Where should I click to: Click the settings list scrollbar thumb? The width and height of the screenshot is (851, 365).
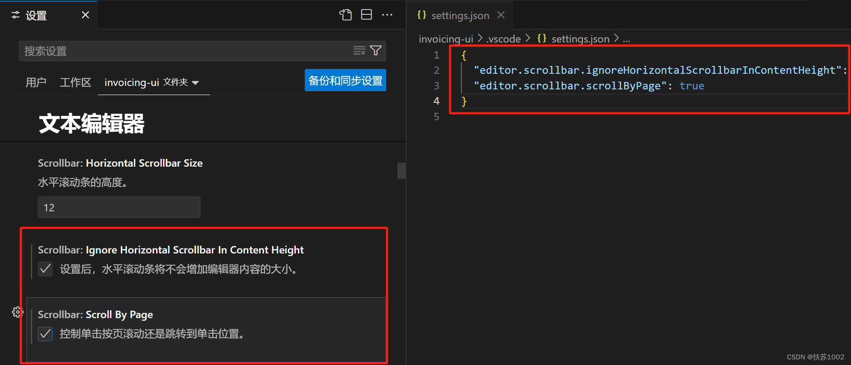tap(401, 171)
